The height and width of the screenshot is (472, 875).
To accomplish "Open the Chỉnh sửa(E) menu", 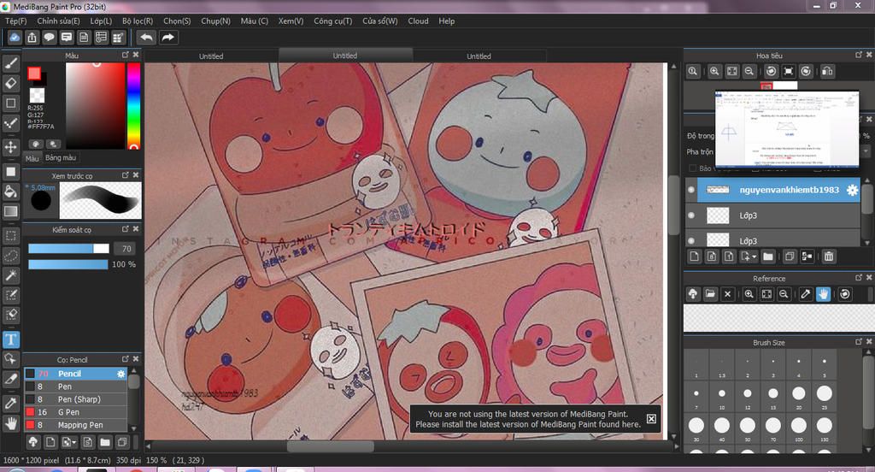I will [59, 21].
